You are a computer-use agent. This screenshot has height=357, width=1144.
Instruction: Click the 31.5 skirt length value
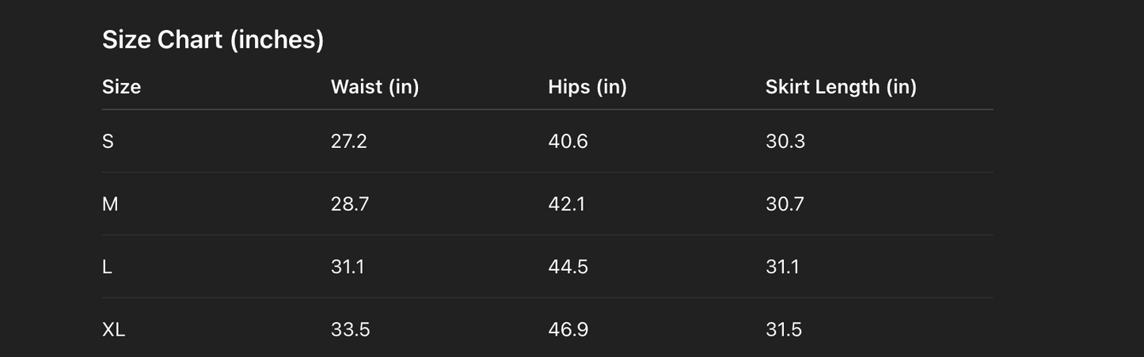(x=783, y=329)
